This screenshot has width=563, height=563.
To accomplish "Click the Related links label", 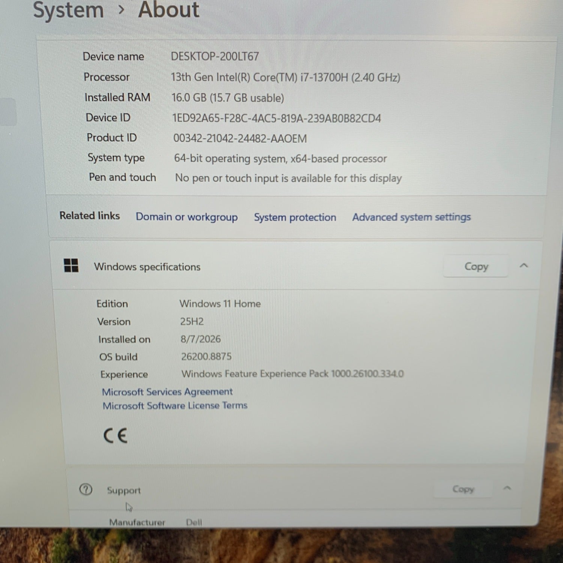I will tap(90, 215).
